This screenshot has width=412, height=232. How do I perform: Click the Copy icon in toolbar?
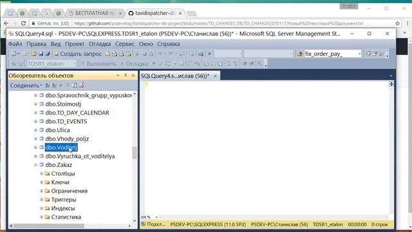tap(144, 54)
